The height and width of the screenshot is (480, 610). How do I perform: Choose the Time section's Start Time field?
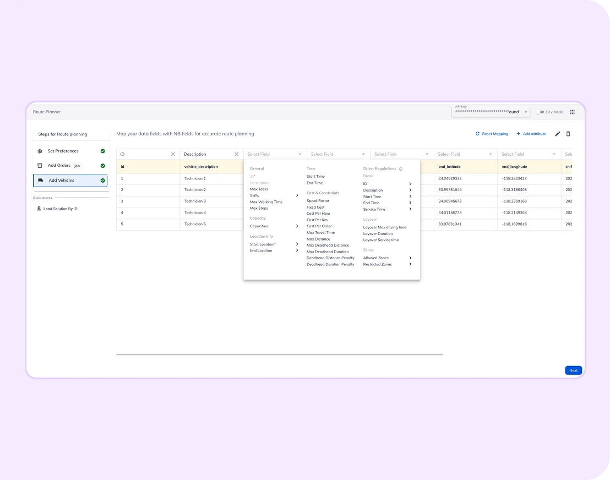(315, 177)
